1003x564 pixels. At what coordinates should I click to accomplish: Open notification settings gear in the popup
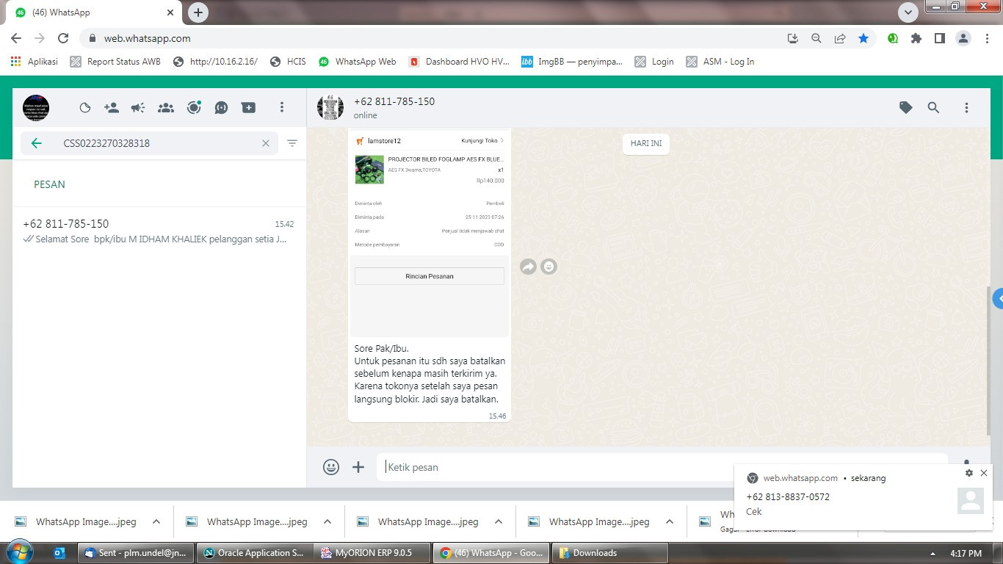[x=969, y=474]
